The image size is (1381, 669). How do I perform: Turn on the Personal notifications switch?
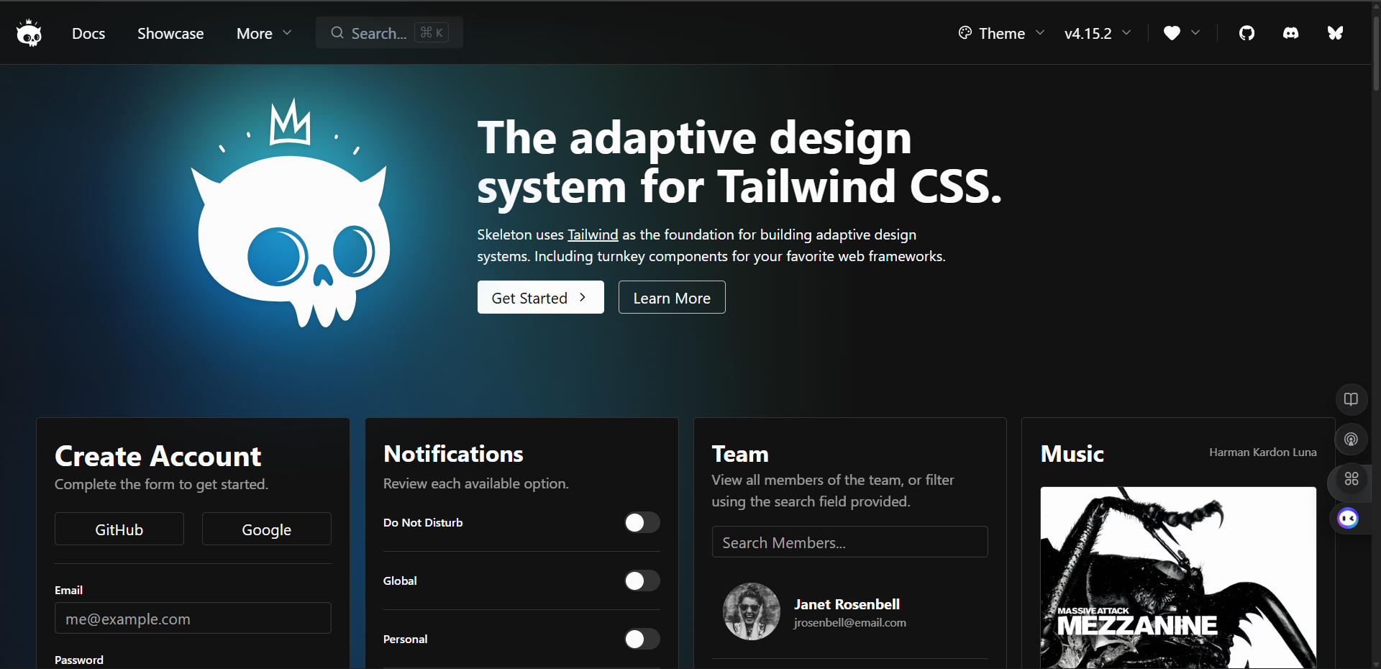point(642,639)
